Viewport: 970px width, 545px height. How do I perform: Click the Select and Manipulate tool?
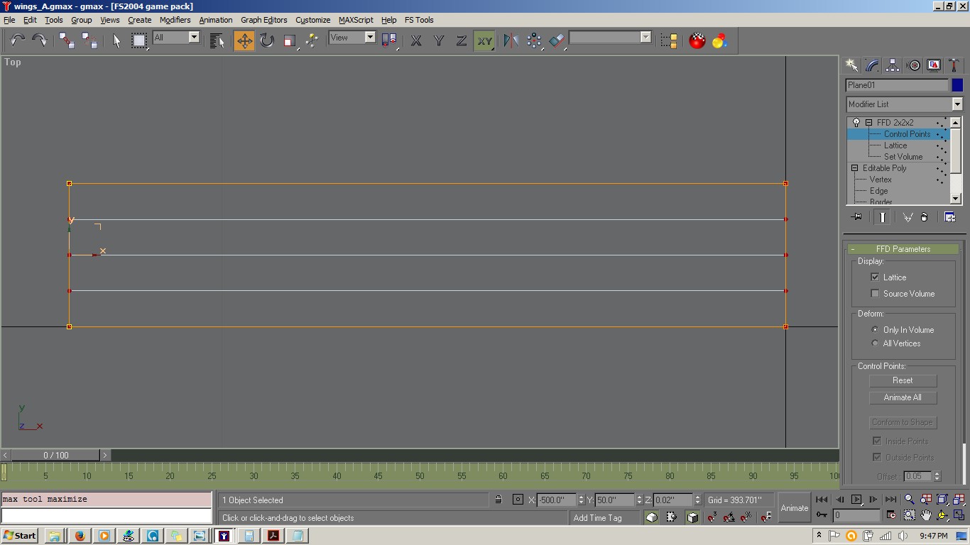(312, 40)
